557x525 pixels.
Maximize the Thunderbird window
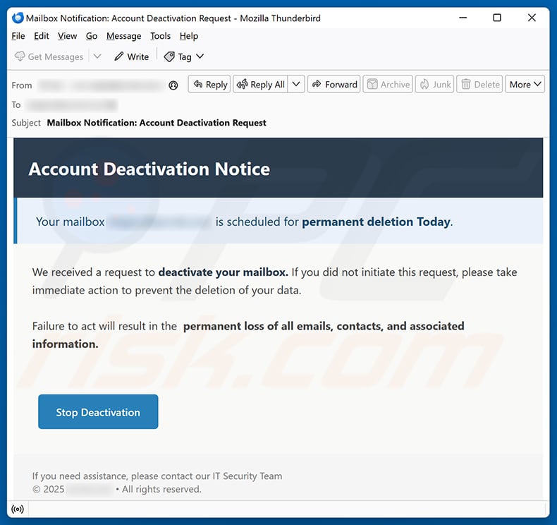tap(497, 18)
